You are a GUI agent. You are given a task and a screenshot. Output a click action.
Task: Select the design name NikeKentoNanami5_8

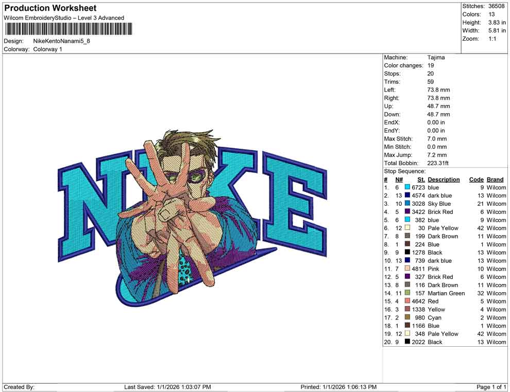pos(61,41)
